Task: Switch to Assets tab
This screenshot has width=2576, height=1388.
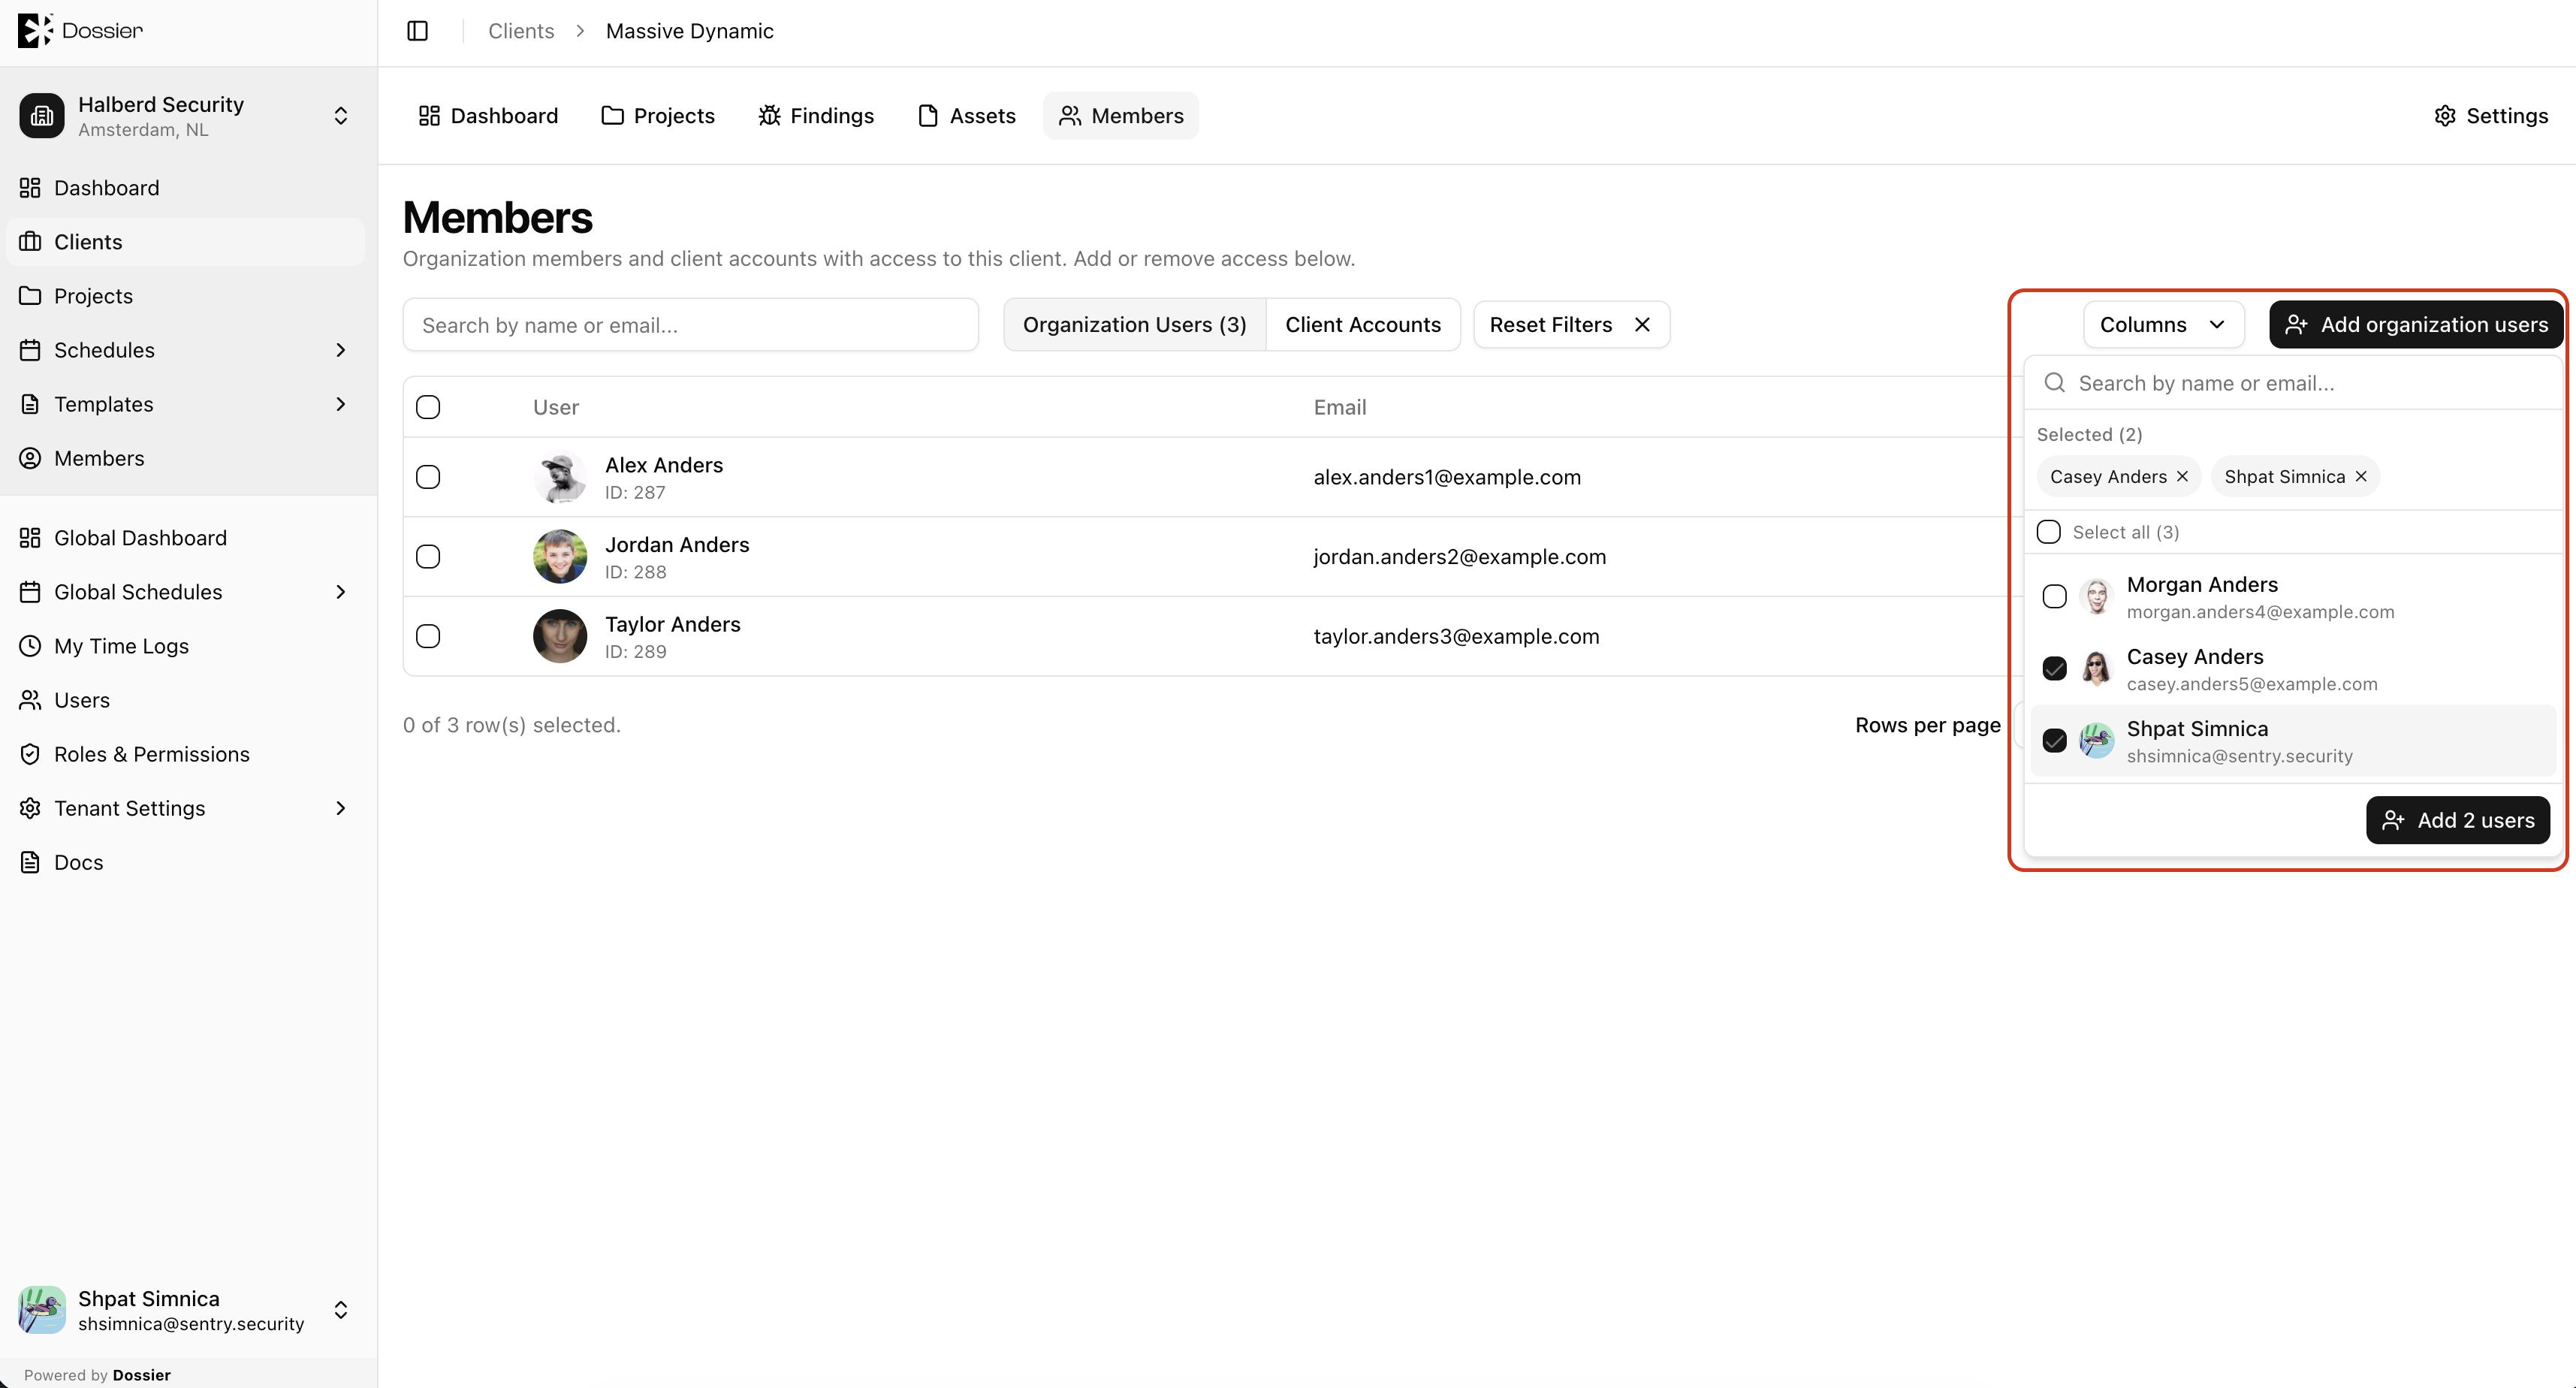Action: [966, 116]
